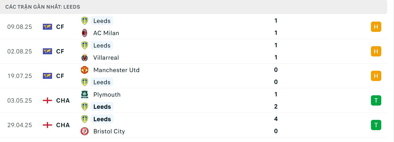Click world flag icon for 09.08.25 match
The height and width of the screenshot is (142, 394).
click(x=47, y=27)
